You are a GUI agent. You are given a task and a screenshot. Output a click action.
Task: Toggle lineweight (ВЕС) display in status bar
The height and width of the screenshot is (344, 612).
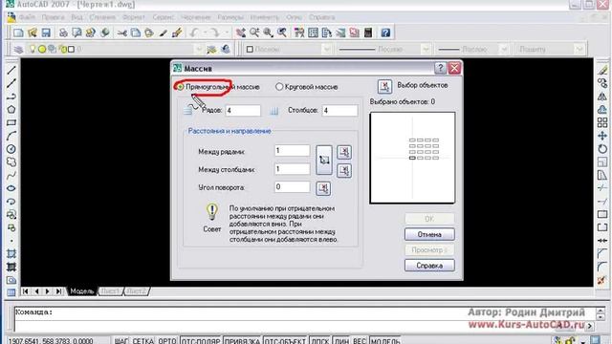[x=360, y=341]
